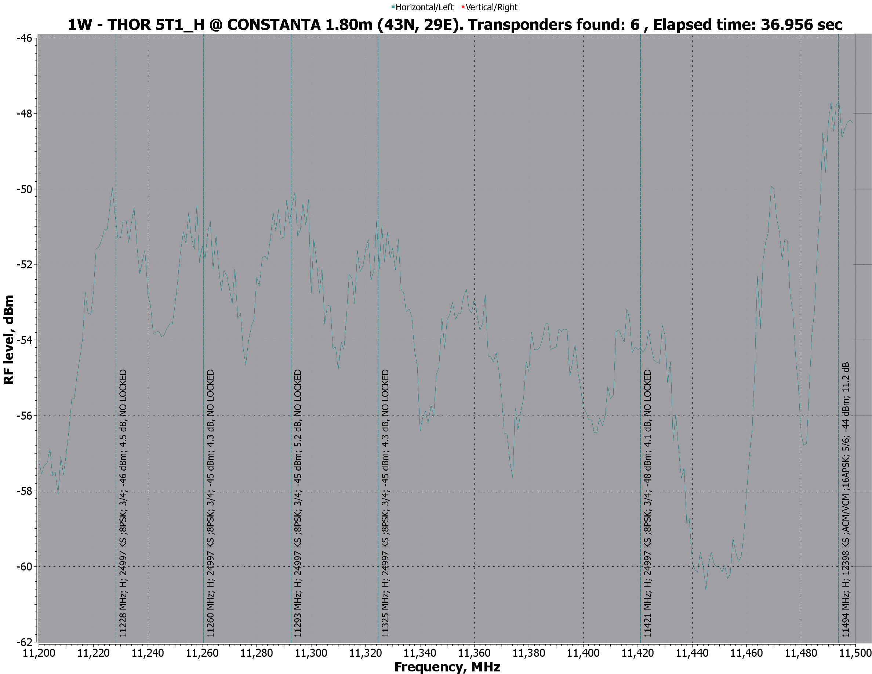Select the 11228 MHz transponder marker label
This screenshot has height=674, width=872.
tap(123, 503)
